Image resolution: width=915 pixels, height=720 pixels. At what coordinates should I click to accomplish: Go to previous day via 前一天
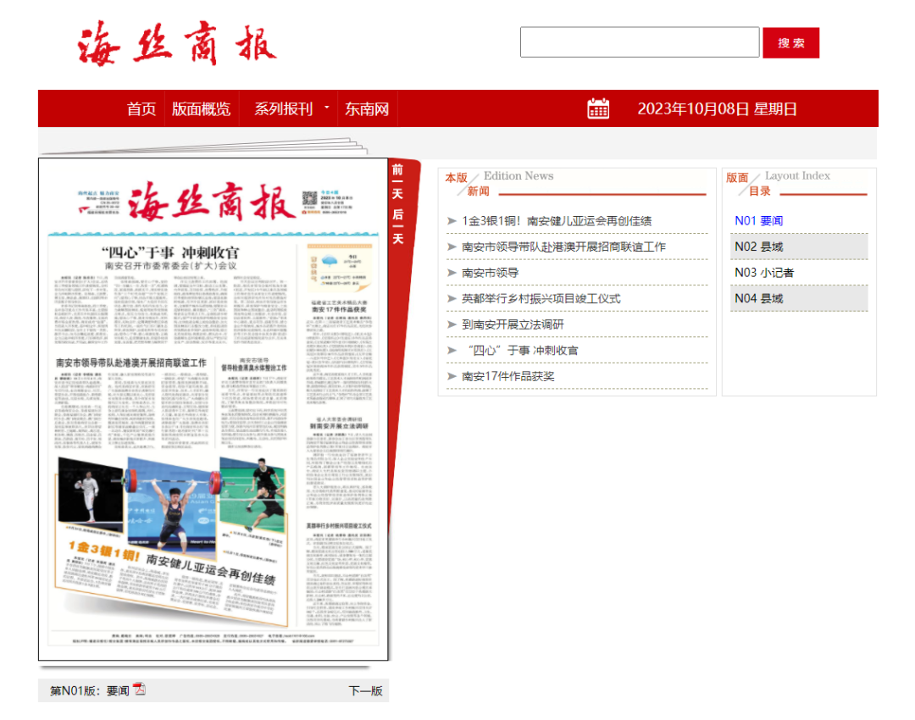(x=397, y=181)
